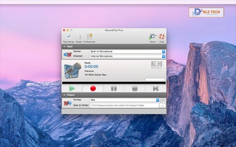Open the Channel dropdown

pos(127,56)
